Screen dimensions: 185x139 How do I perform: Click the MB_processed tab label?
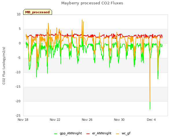click(x=37, y=12)
